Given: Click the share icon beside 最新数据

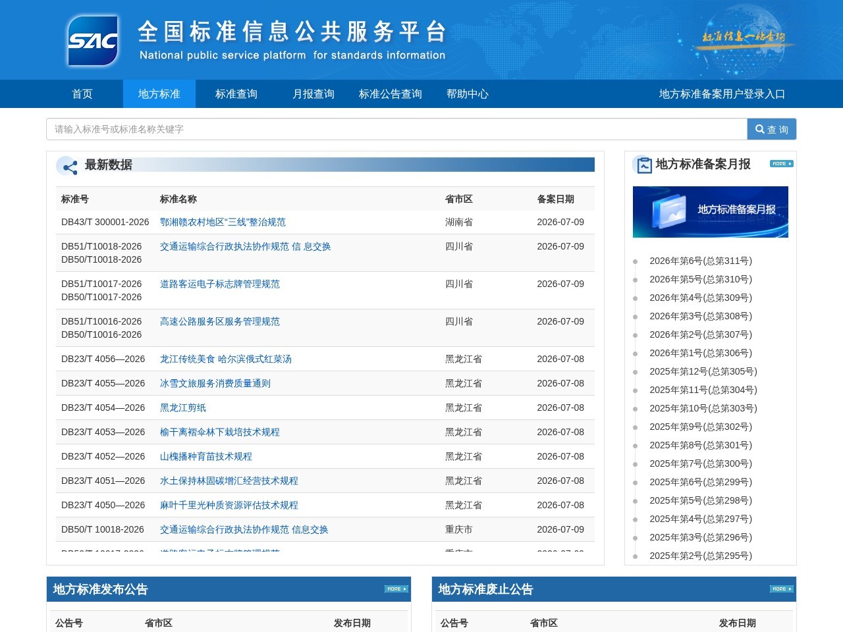Looking at the screenshot, I should tap(67, 167).
